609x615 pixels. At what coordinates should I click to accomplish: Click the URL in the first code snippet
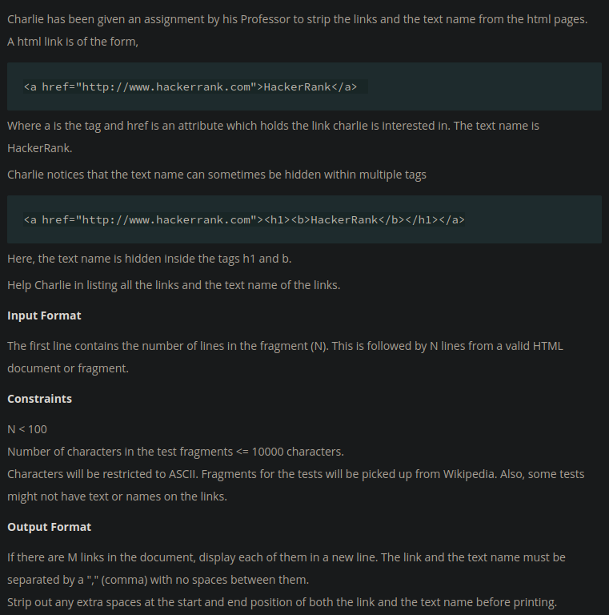pyautogui.click(x=166, y=86)
